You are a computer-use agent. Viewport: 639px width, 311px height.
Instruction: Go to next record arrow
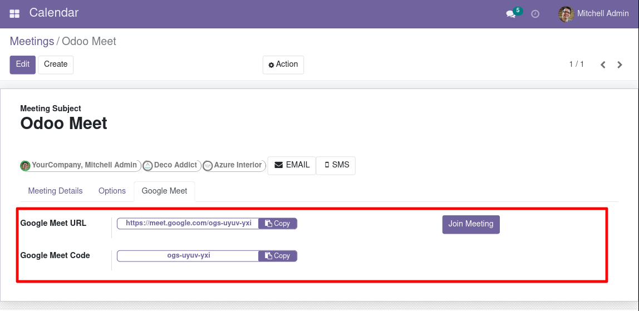(x=620, y=65)
